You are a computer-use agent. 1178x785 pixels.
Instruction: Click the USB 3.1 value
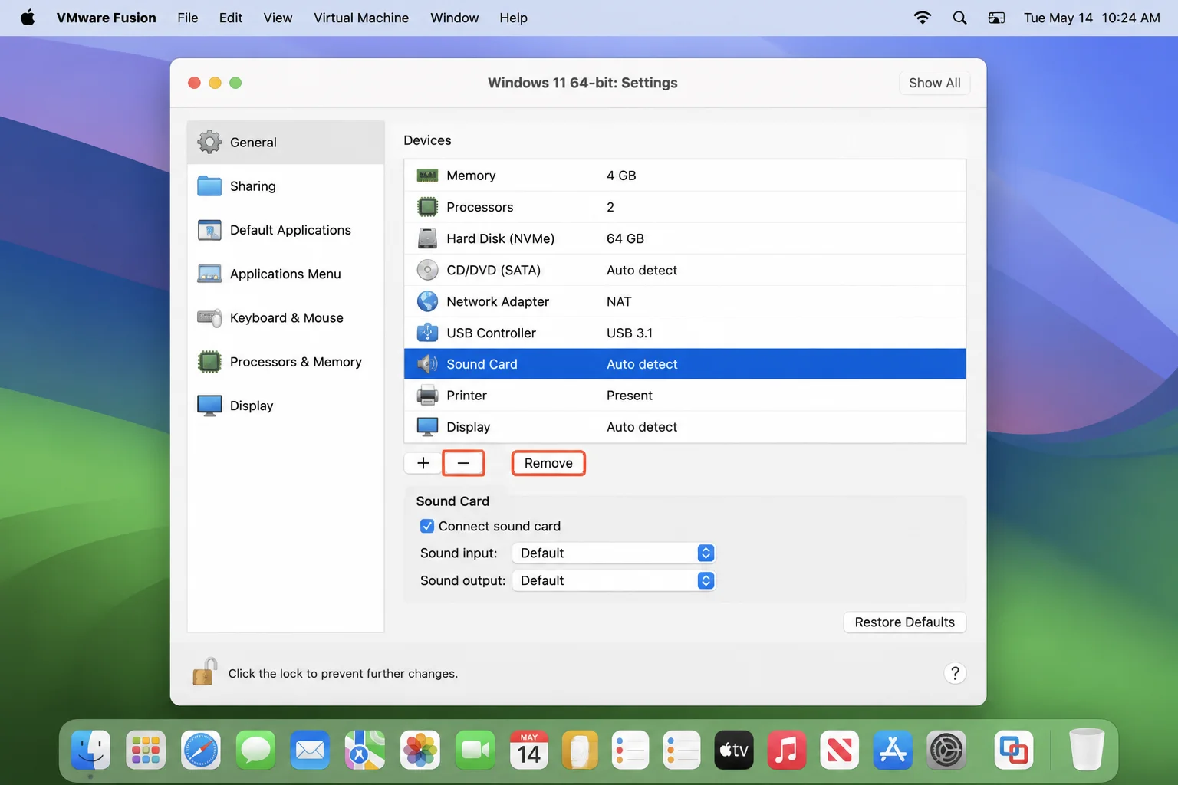point(630,333)
